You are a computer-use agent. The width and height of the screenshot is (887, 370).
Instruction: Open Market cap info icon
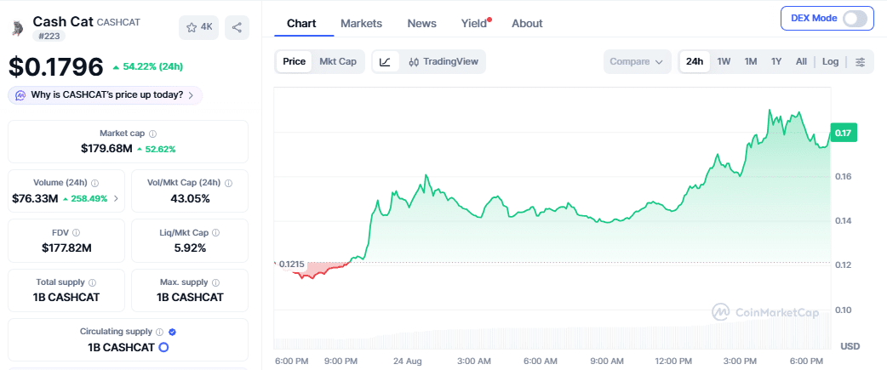(x=152, y=134)
